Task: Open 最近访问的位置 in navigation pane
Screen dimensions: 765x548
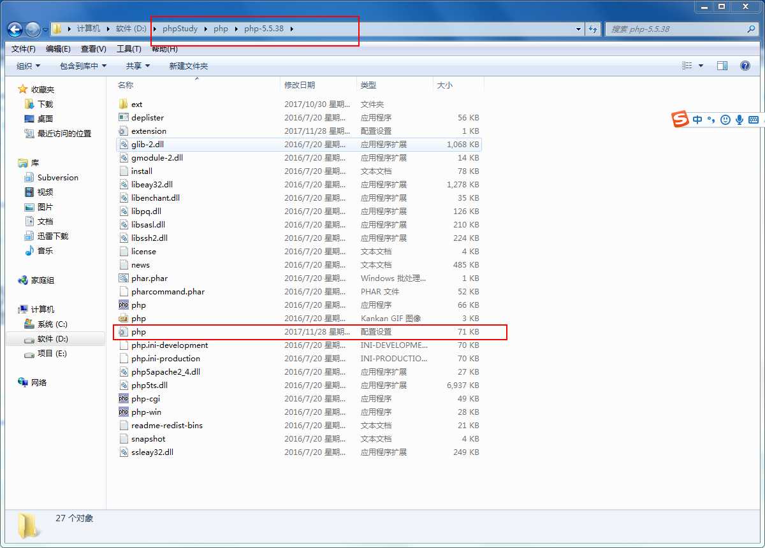Action: click(64, 133)
